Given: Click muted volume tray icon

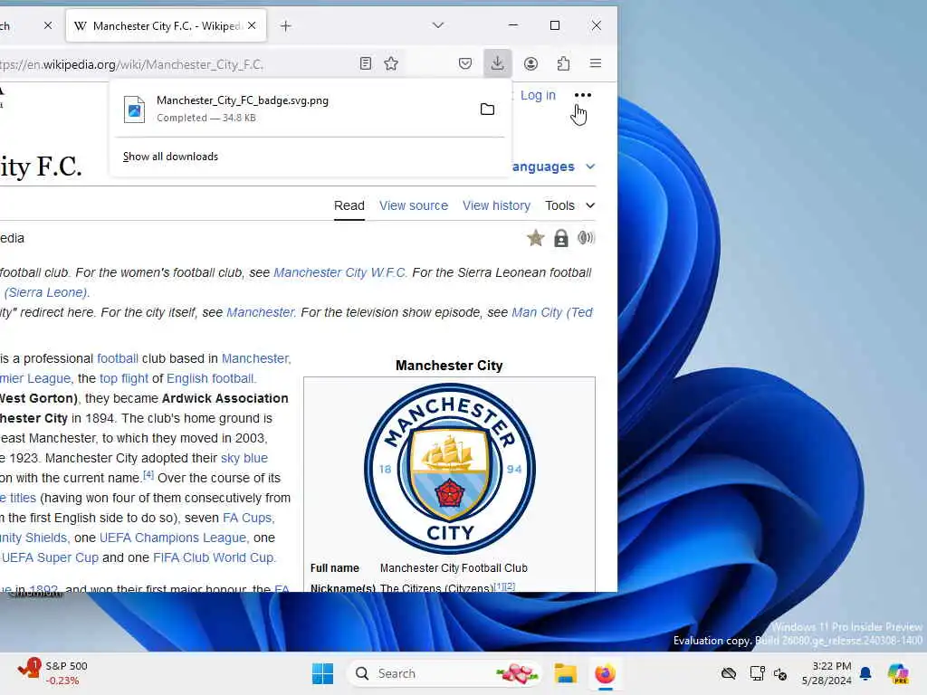Looking at the screenshot, I should pos(780,673).
